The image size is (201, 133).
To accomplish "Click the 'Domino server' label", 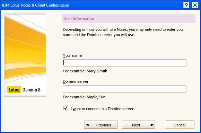I will coord(76,81).
